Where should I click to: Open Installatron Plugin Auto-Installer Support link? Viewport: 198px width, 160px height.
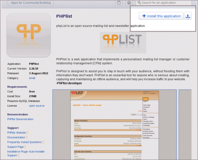click(26, 153)
